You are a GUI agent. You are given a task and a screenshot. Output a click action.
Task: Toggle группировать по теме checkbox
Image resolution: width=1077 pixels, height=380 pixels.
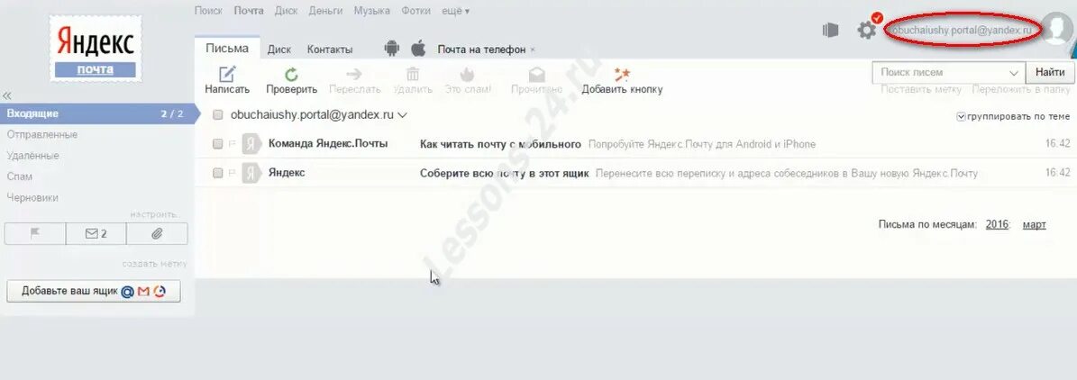(961, 117)
